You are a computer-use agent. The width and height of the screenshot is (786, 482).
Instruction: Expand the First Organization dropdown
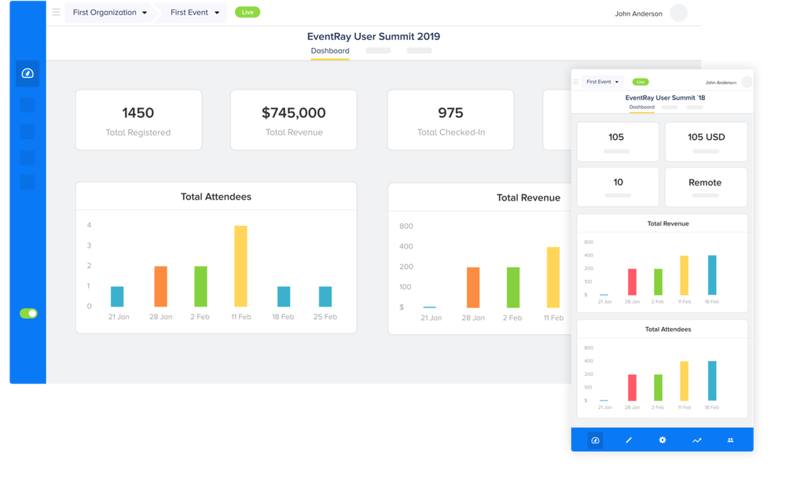point(110,13)
